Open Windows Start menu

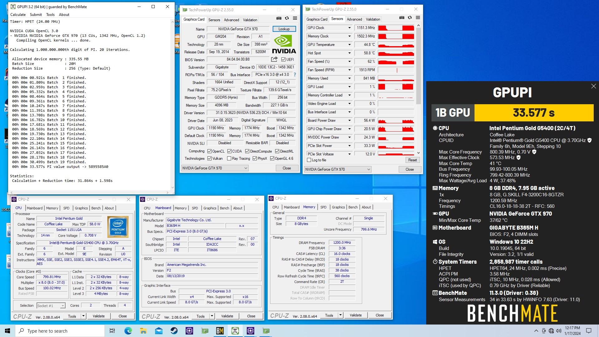tap(7, 331)
